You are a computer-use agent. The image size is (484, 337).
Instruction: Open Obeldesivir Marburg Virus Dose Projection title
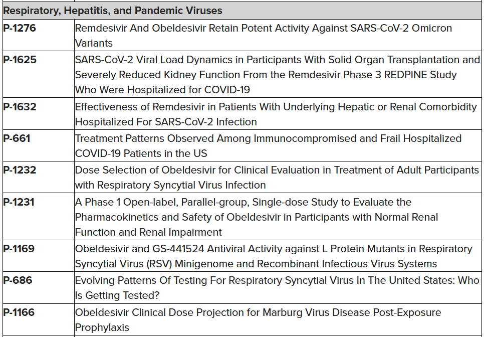(x=258, y=320)
